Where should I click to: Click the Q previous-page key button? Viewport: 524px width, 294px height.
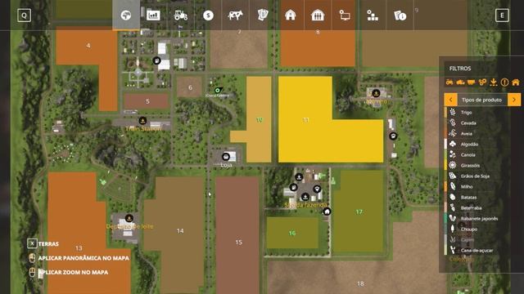tap(24, 16)
